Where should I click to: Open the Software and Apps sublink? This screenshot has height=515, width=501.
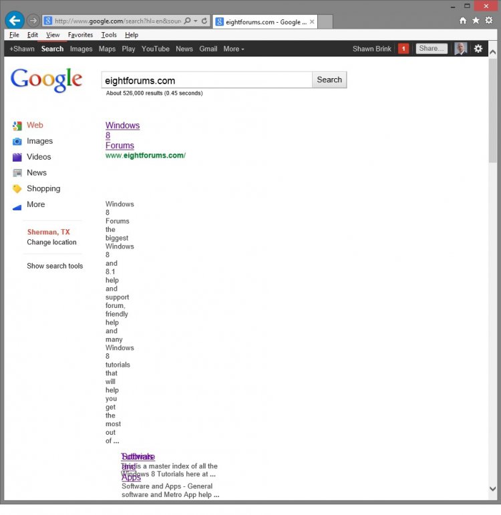pyautogui.click(x=131, y=477)
